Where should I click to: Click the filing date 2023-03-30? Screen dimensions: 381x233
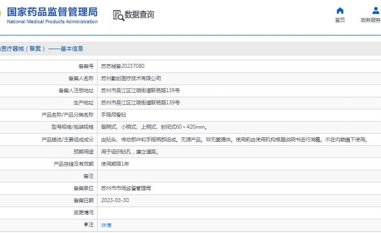115,200
